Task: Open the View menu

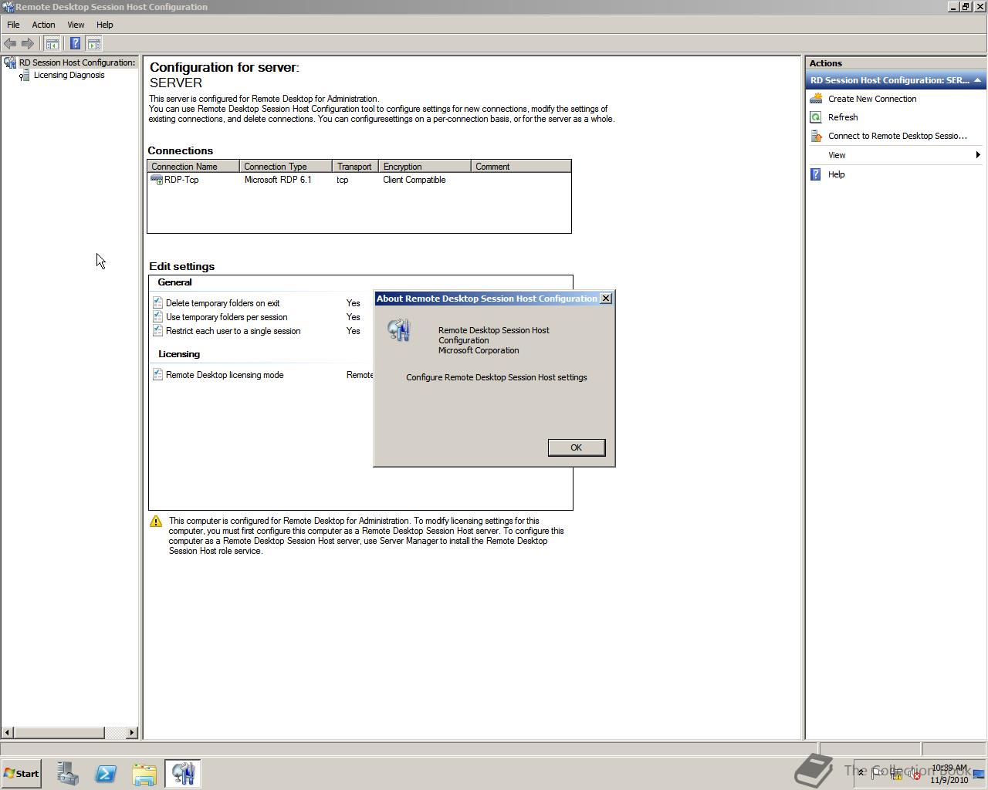Action: (76, 25)
